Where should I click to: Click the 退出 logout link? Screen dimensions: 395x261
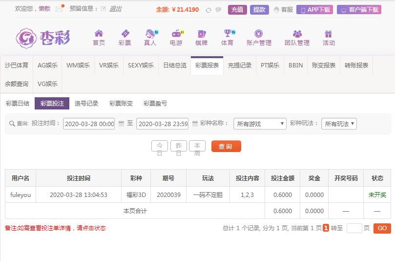point(115,9)
